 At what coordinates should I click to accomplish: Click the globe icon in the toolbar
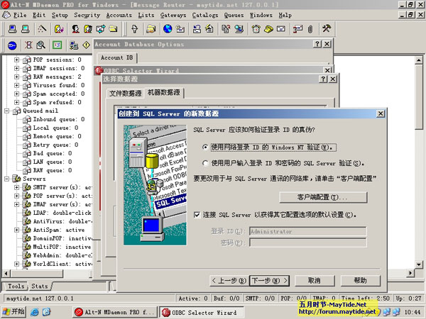168,29
